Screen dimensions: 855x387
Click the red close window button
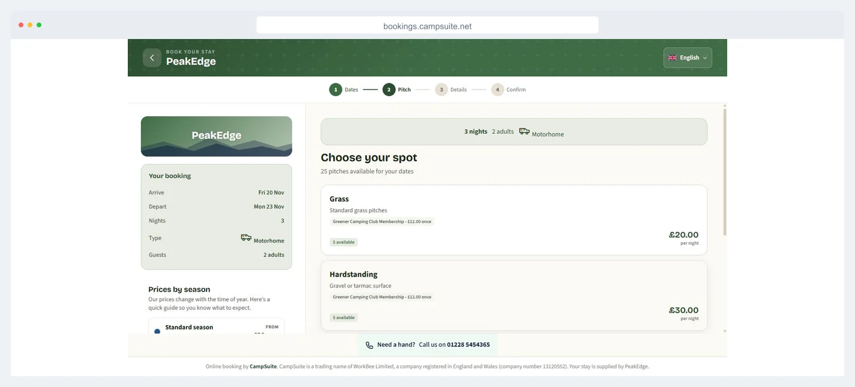coord(21,25)
